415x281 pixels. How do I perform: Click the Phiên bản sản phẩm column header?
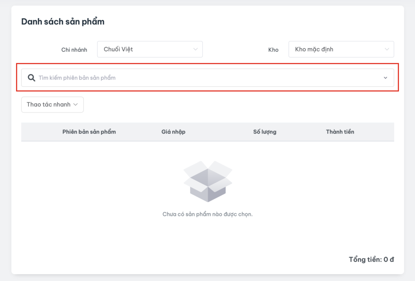tap(89, 132)
